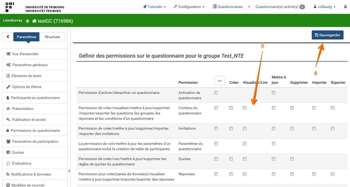
Task: Click the Publication et accès key icon
Action: 8,120
